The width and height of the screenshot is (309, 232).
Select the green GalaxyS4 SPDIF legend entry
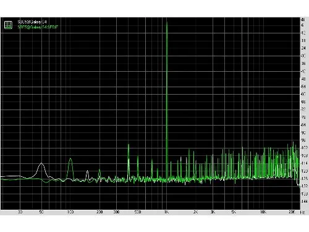38,27
